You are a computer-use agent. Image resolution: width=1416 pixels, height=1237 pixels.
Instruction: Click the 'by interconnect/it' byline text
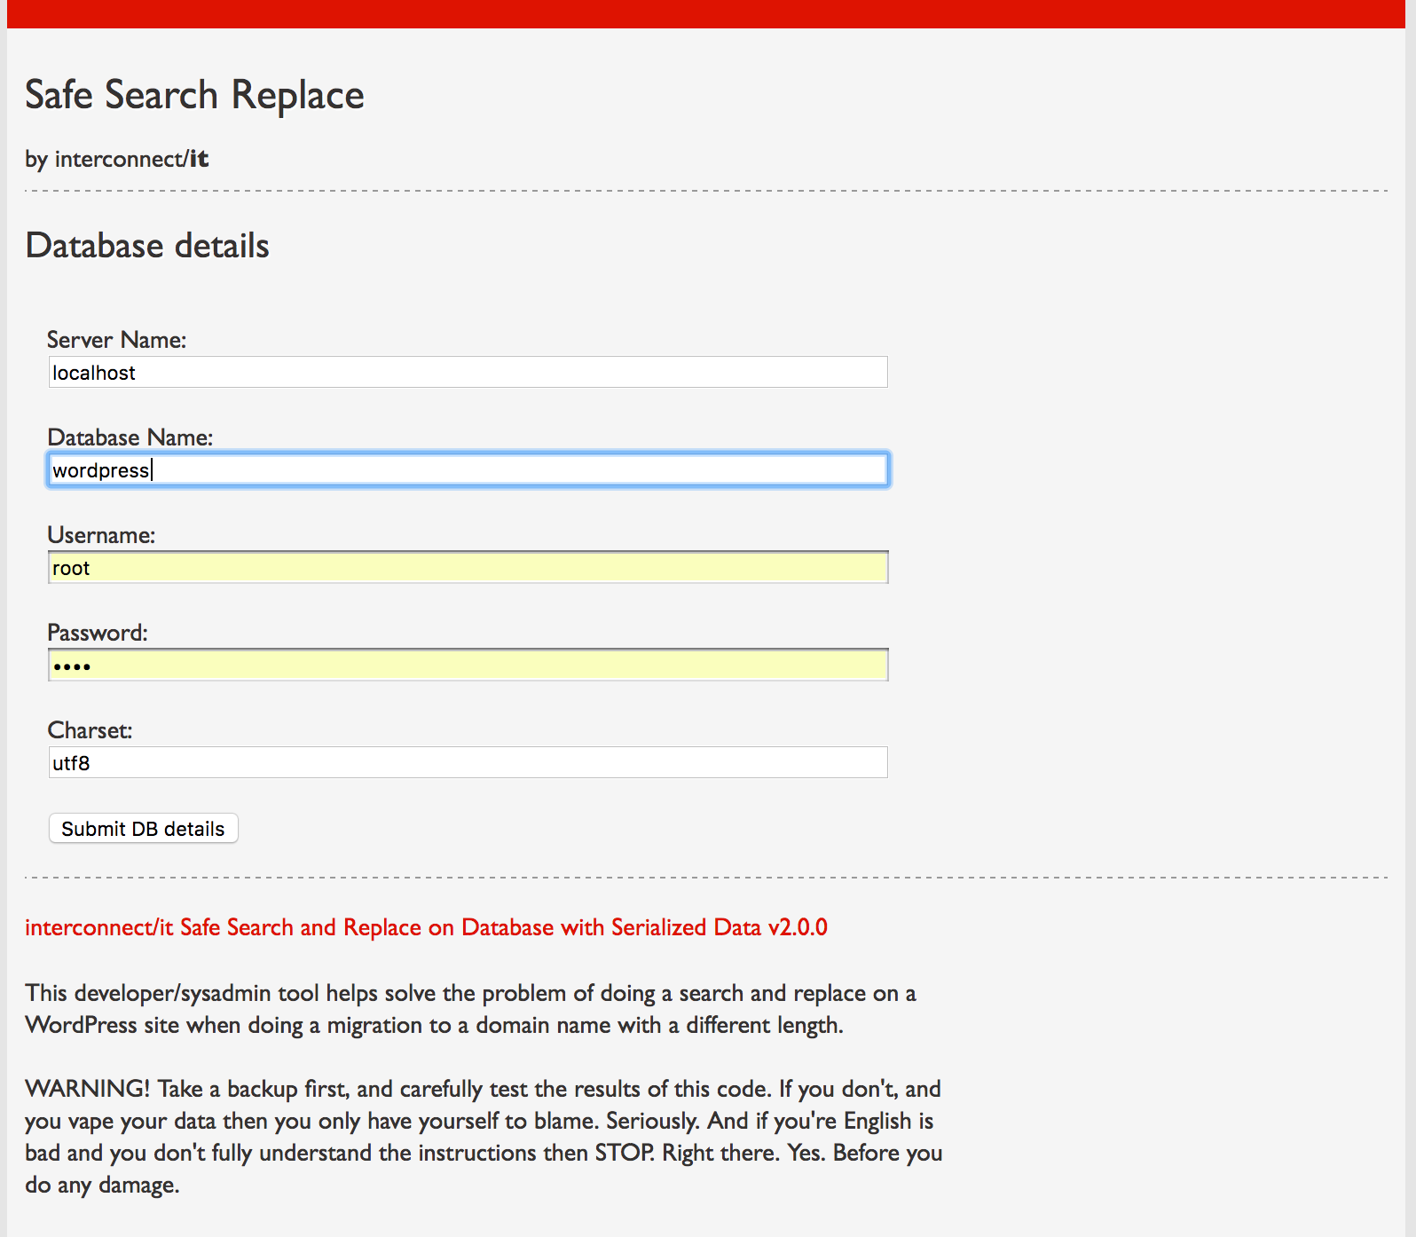point(116,159)
